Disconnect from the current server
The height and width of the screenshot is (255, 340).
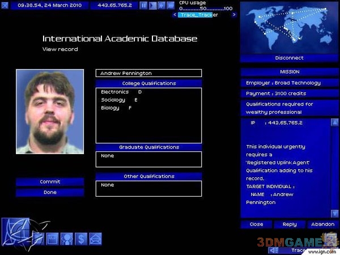(289, 58)
